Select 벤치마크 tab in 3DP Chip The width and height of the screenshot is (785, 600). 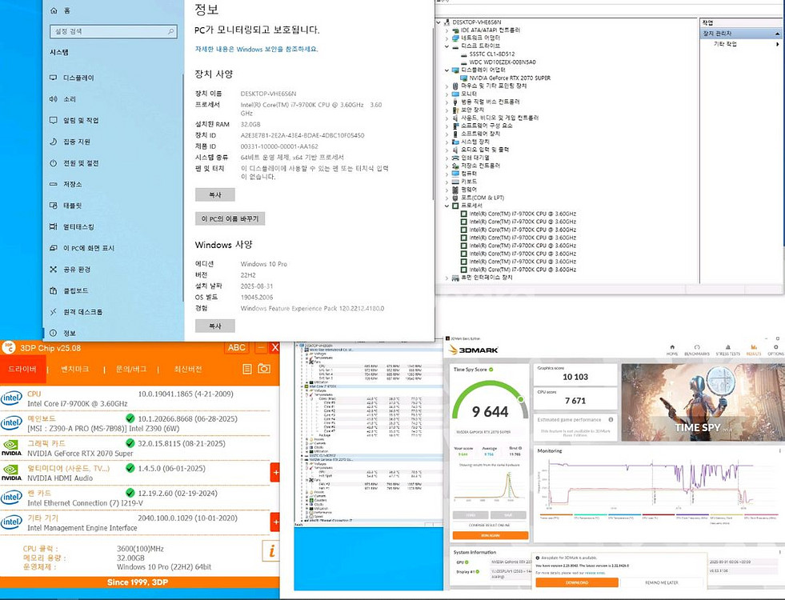coord(75,370)
